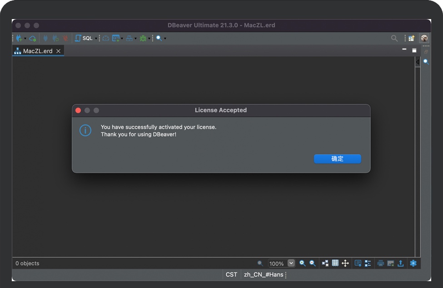443x288 pixels.
Task: Click the License Accepted dialog title
Action: pos(221,110)
